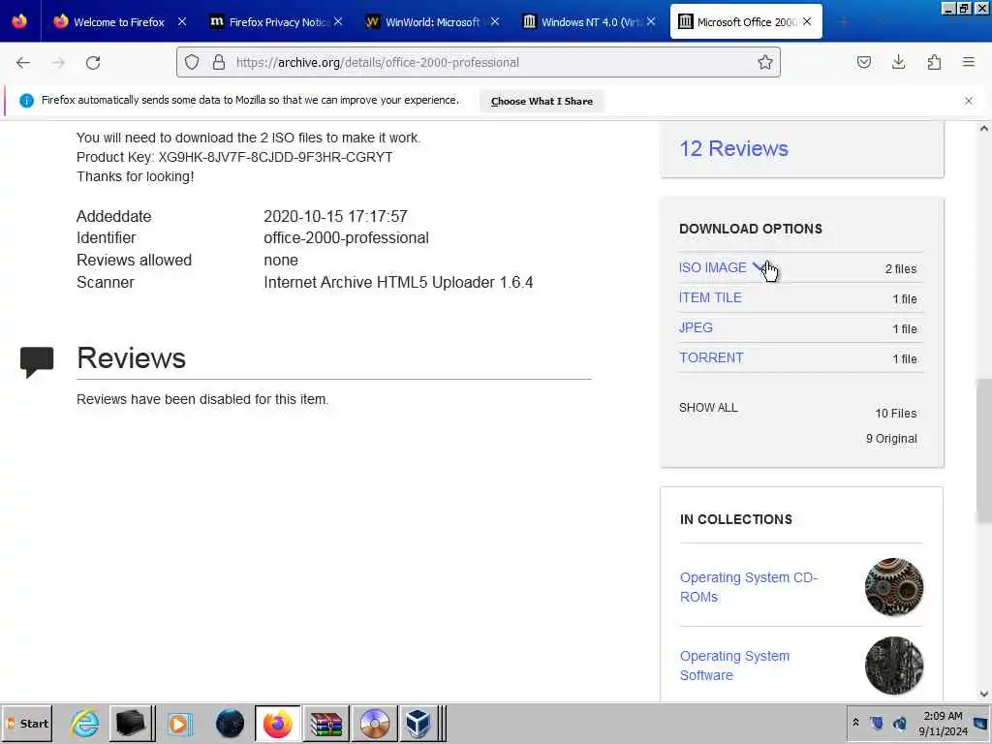Click the padlock site security icon

click(x=218, y=62)
